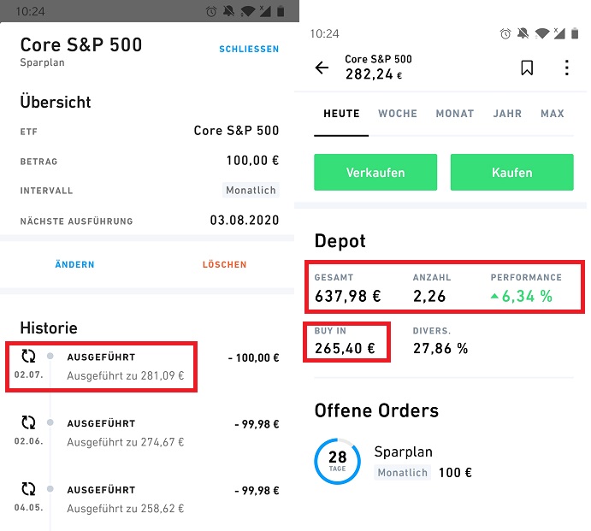The image size is (591, 531).
Task: Tap the signal icon in right status bar
Action: (559, 33)
